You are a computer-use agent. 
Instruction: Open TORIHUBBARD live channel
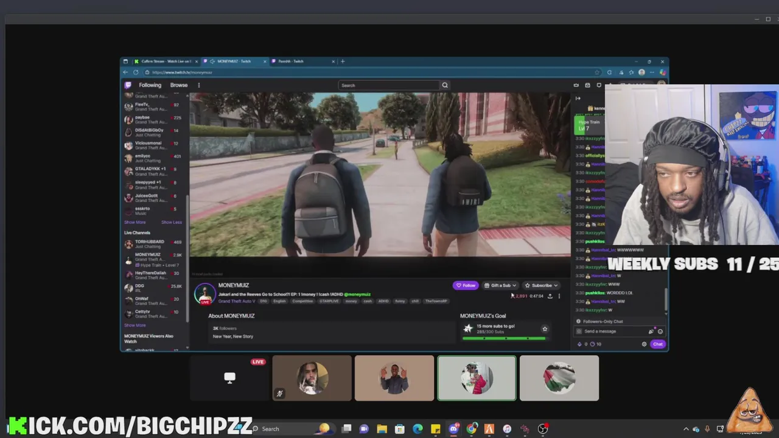click(152, 244)
